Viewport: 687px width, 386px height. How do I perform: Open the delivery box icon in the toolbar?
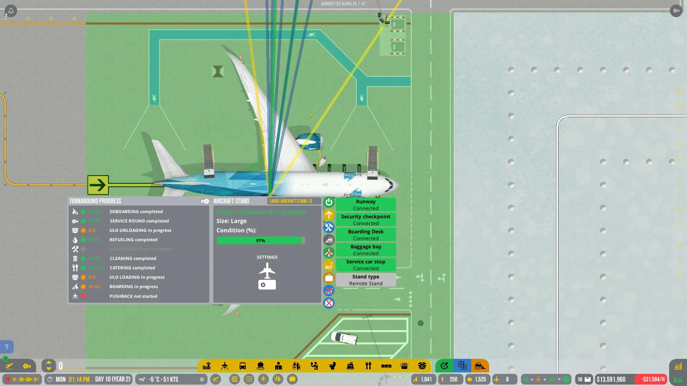pos(422,366)
